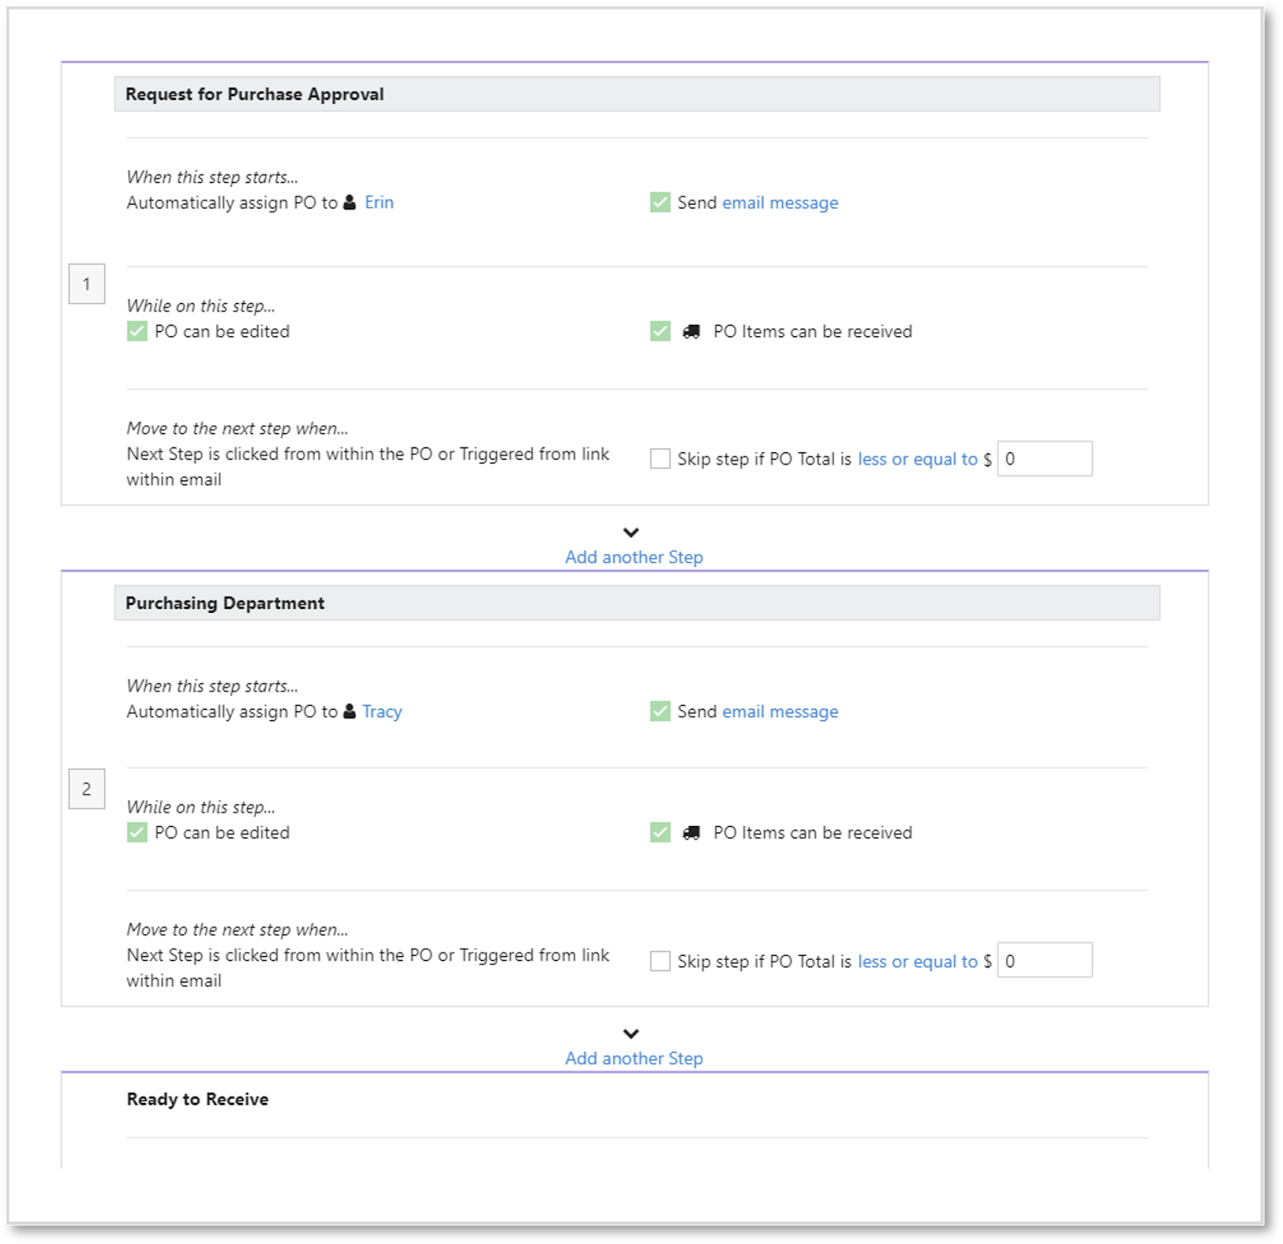This screenshot has height=1244, width=1283.
Task: Open the 'less or equal to' selector in step 1
Action: point(917,460)
